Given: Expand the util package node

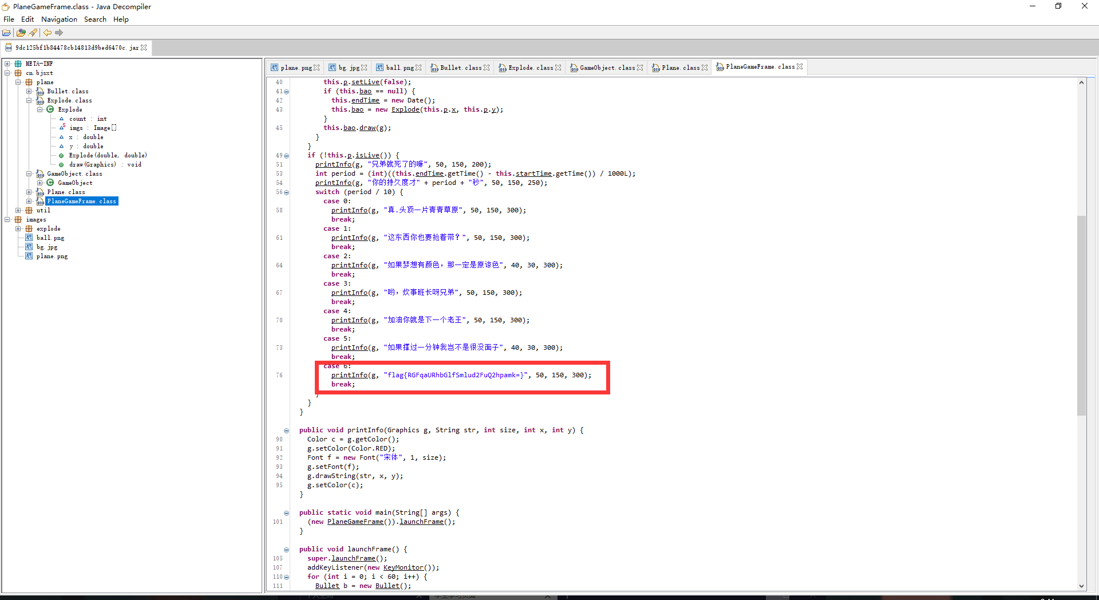Looking at the screenshot, I should click(18, 210).
